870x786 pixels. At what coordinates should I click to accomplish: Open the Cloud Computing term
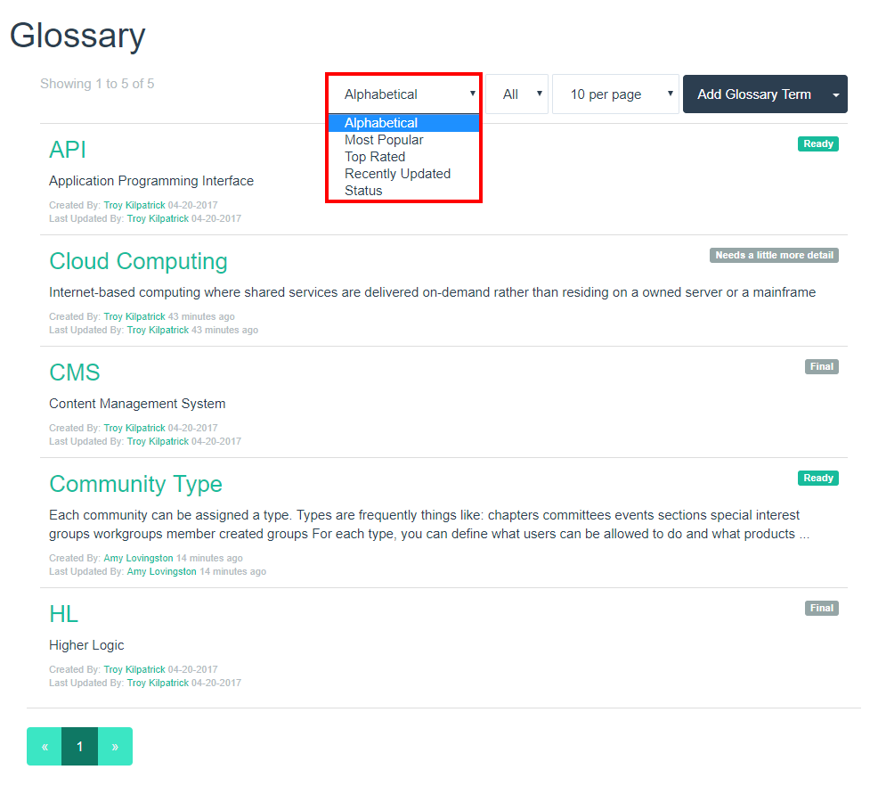click(138, 261)
